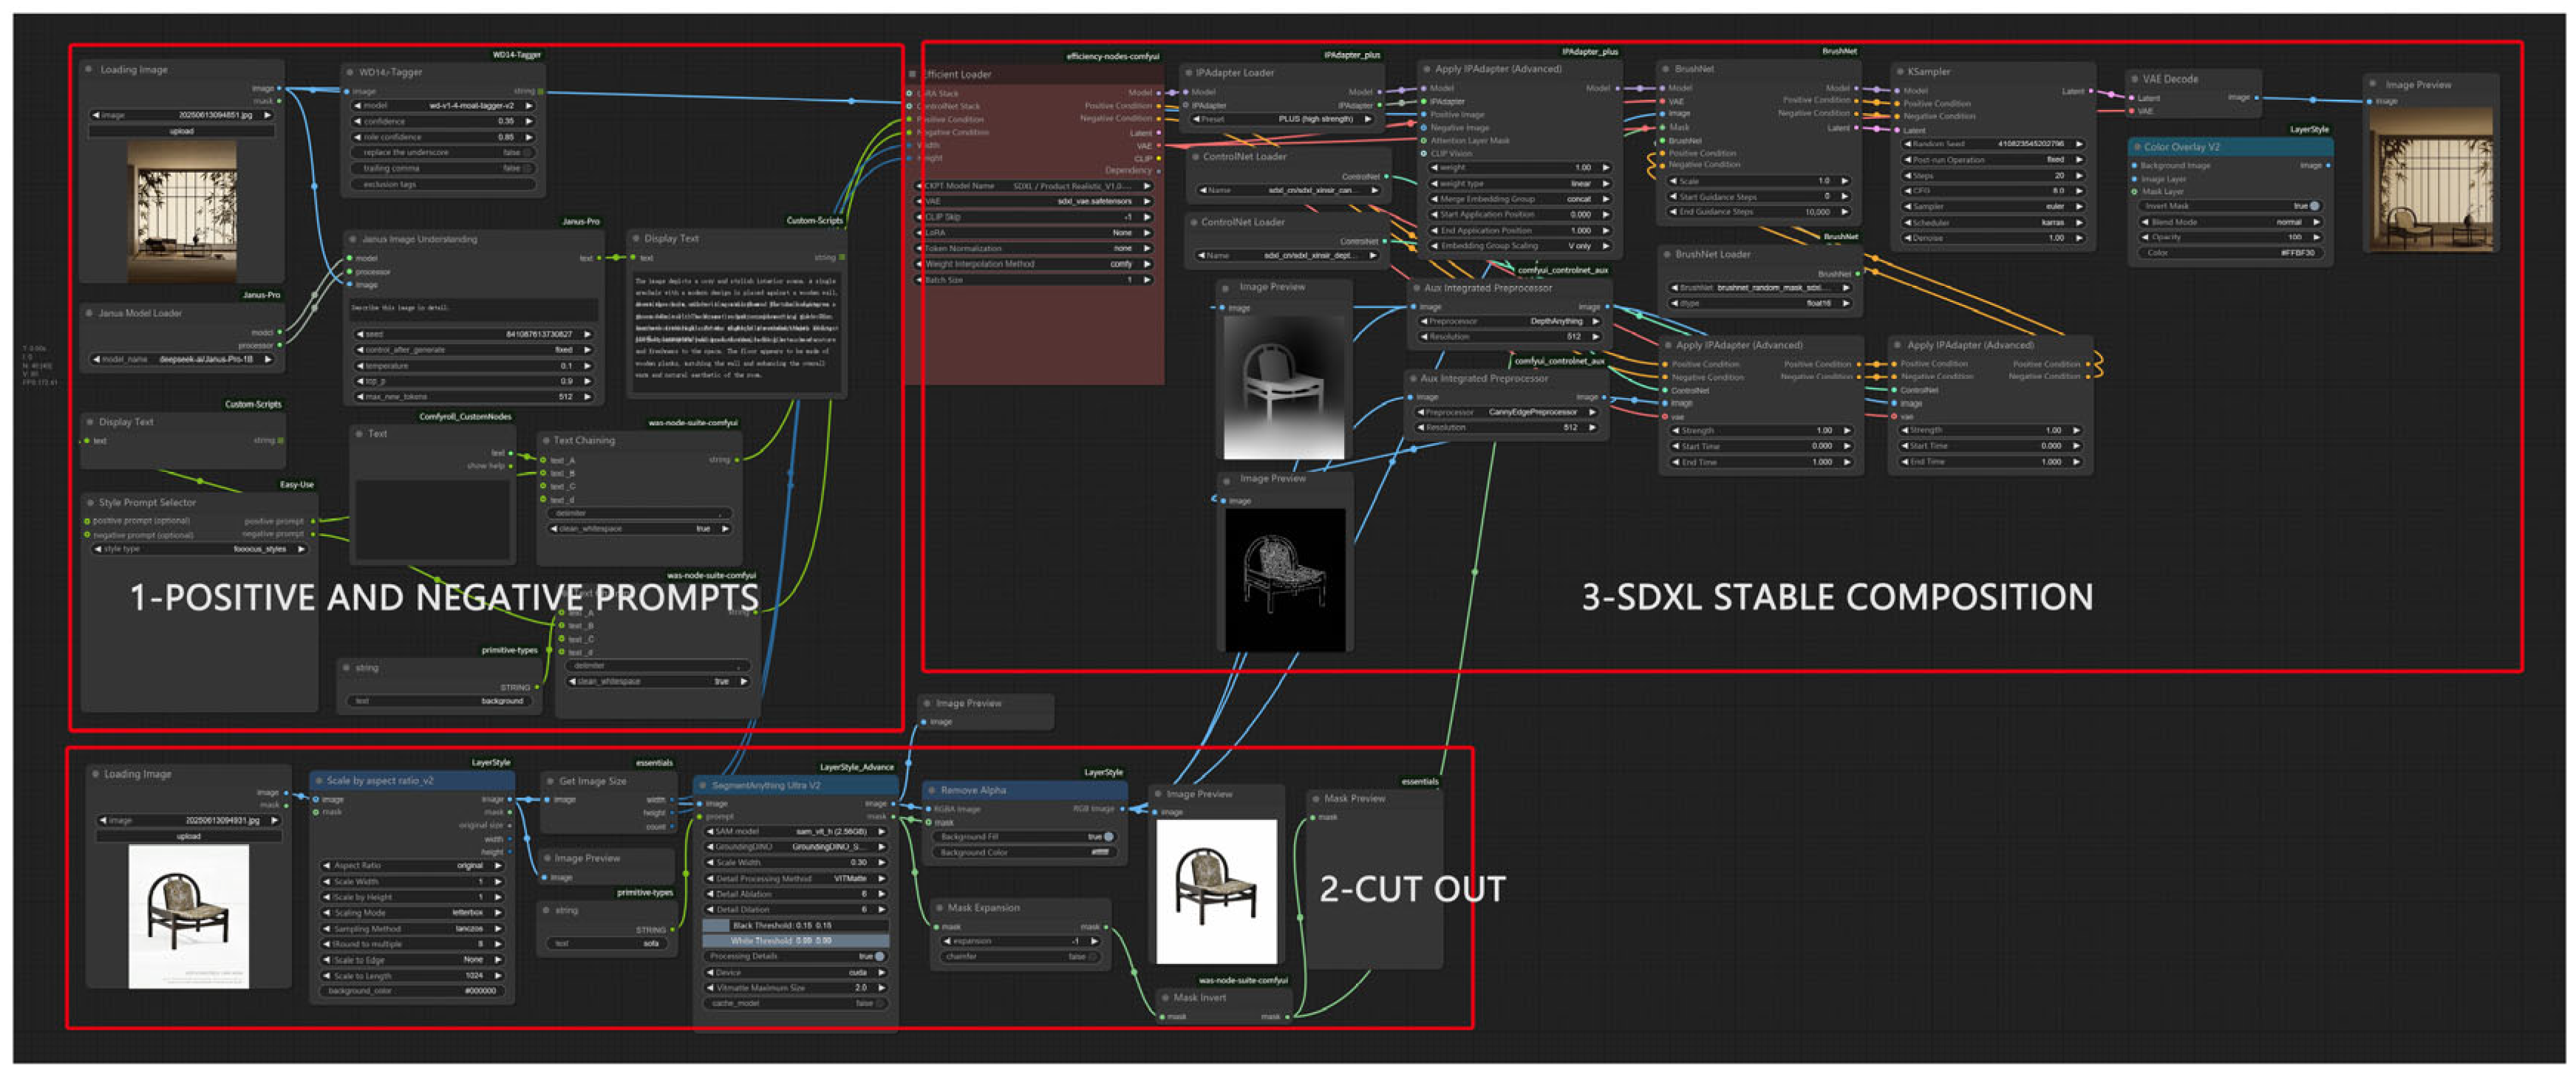Increase the Janus temperature value with its arrow

coord(587,366)
